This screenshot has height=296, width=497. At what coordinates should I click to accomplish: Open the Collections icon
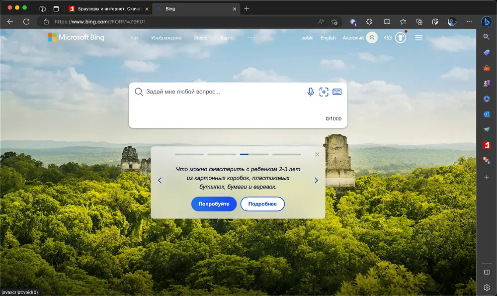(x=419, y=21)
